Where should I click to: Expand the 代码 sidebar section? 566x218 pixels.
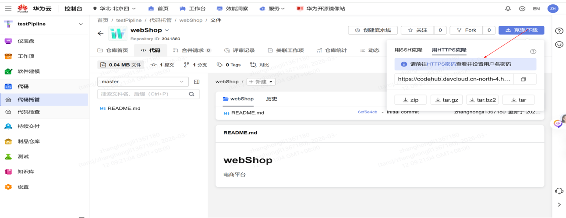(23, 87)
